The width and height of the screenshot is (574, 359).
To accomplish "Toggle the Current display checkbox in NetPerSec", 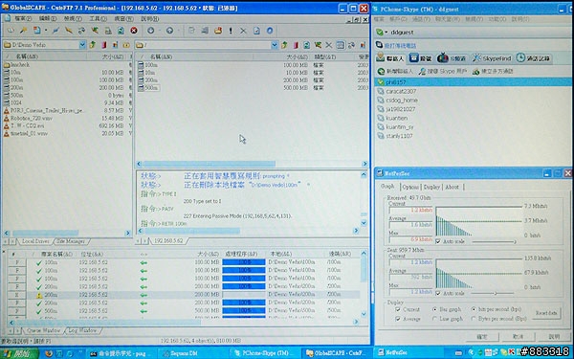I will (398, 309).
